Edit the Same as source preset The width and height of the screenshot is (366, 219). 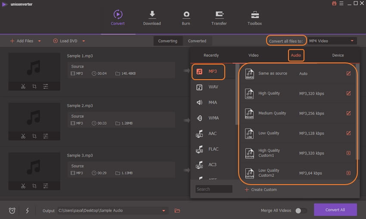tap(348, 74)
